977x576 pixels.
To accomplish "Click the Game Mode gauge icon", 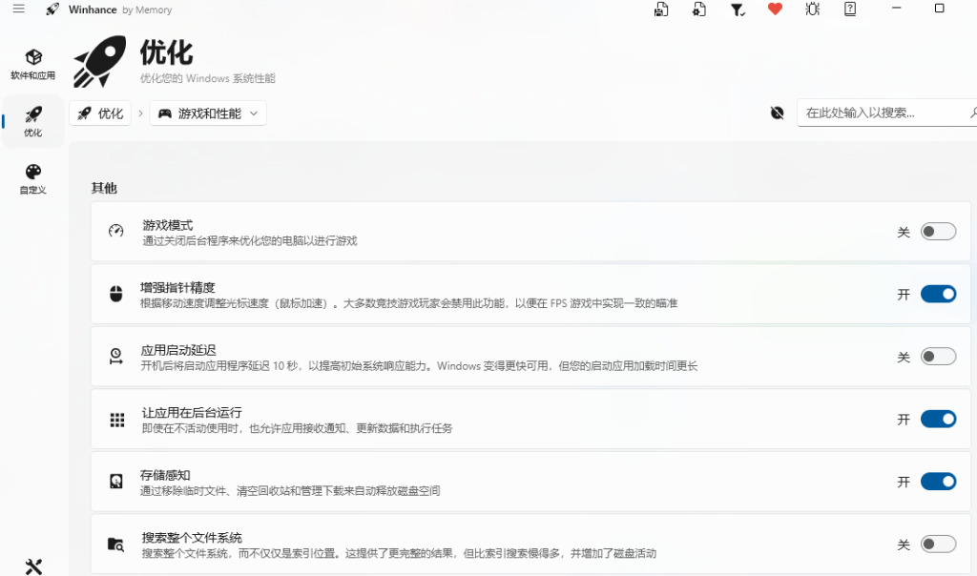I will pos(115,231).
